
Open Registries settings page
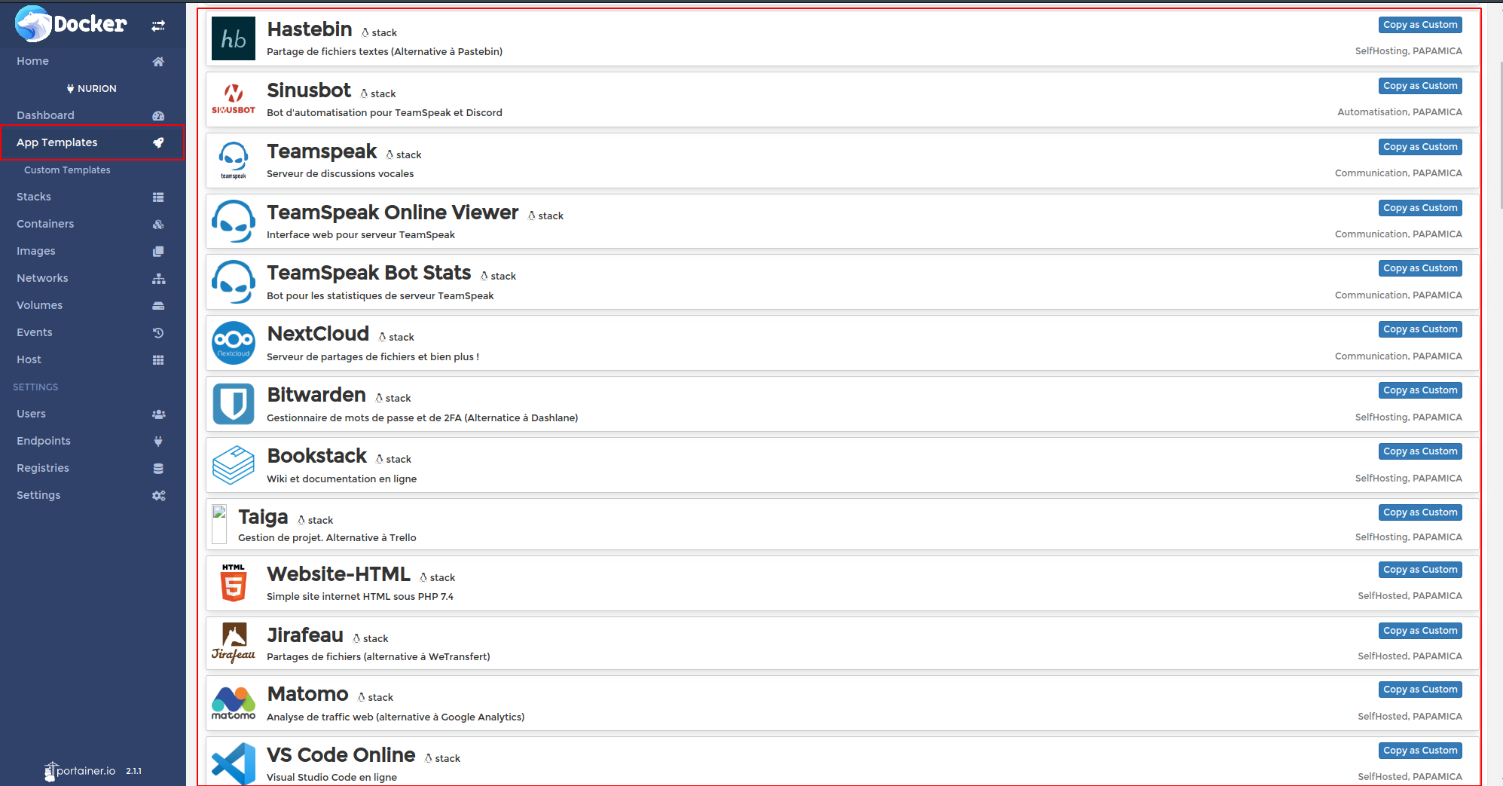tap(43, 468)
